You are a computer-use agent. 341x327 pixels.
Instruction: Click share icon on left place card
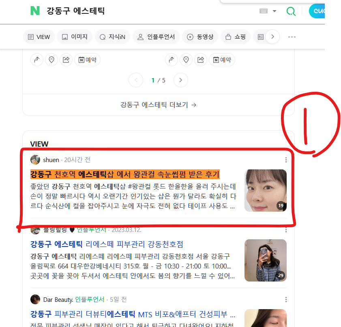(66, 60)
